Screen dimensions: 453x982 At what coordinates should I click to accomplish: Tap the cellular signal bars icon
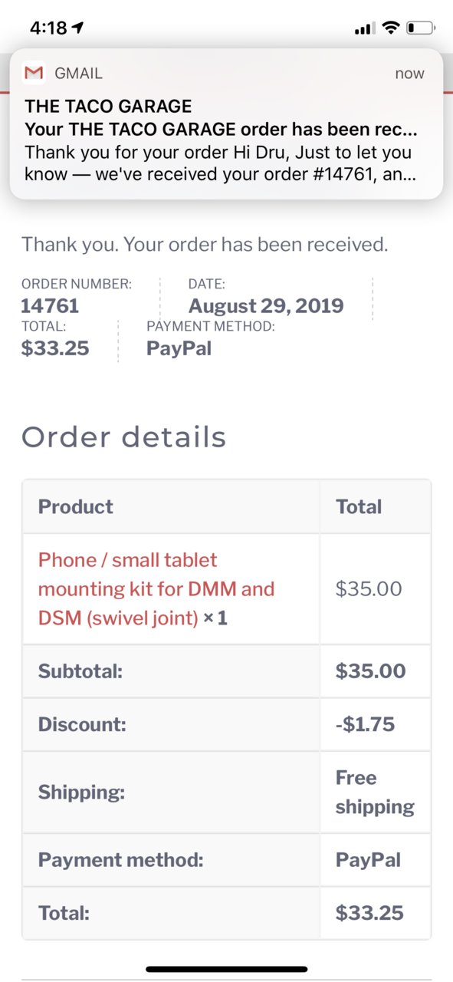click(365, 29)
